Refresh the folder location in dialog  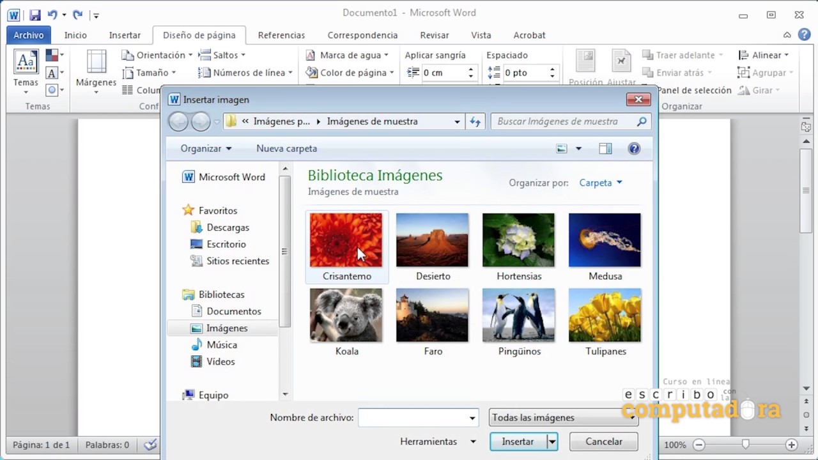[x=475, y=121]
